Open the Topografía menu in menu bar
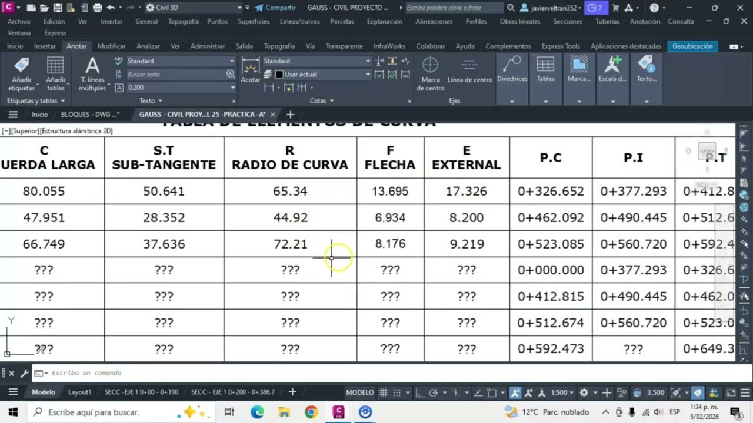This screenshot has width=753, height=423. (183, 21)
